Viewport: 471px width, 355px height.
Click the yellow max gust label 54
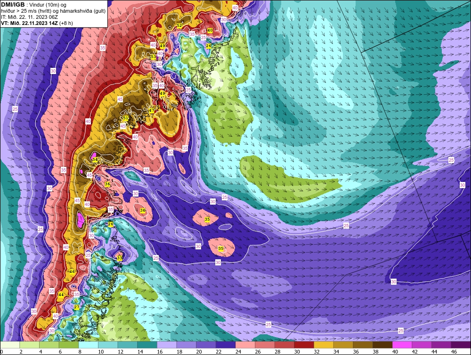tap(95, 159)
